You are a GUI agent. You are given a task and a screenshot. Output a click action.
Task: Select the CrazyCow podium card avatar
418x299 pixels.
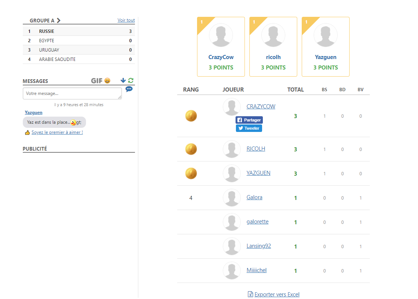click(x=221, y=36)
